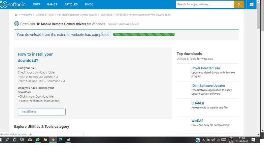Open the WinRAR download link
Viewport: 264px width, 165px height.
click(197, 121)
